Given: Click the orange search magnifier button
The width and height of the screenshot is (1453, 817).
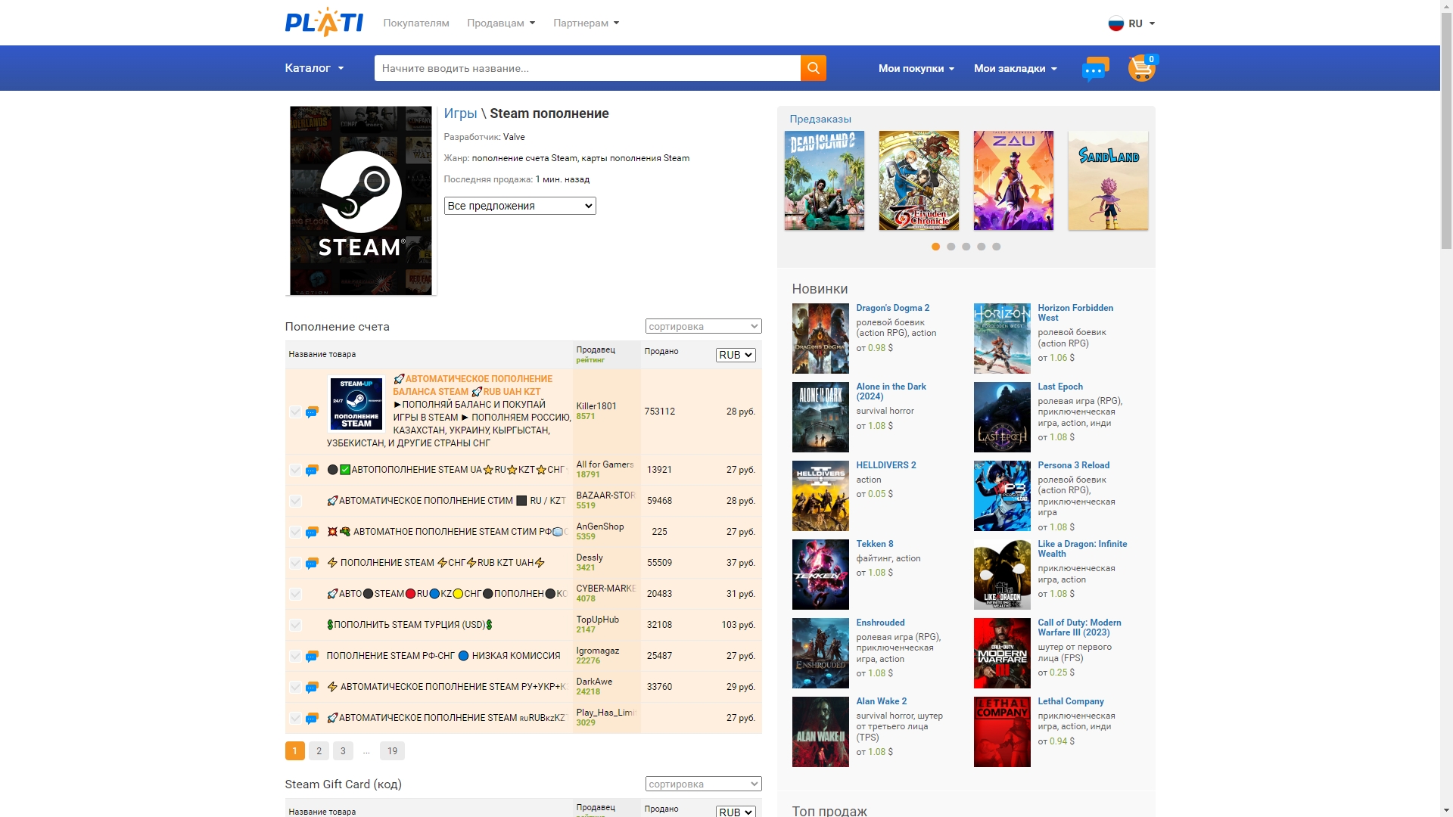Looking at the screenshot, I should pyautogui.click(x=813, y=68).
